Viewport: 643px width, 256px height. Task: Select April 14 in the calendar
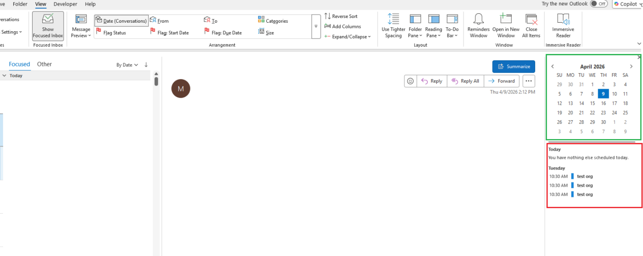tap(581, 103)
